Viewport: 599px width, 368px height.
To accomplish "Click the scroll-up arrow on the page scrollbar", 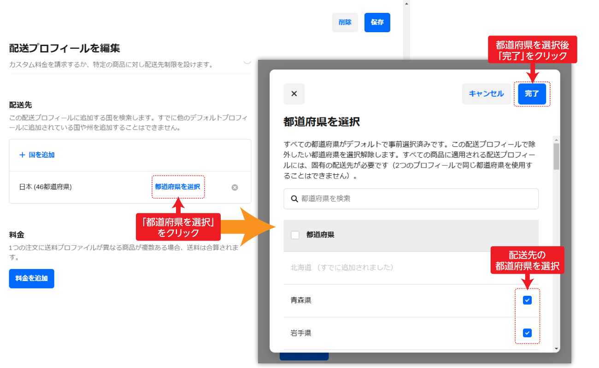I will point(406,4).
